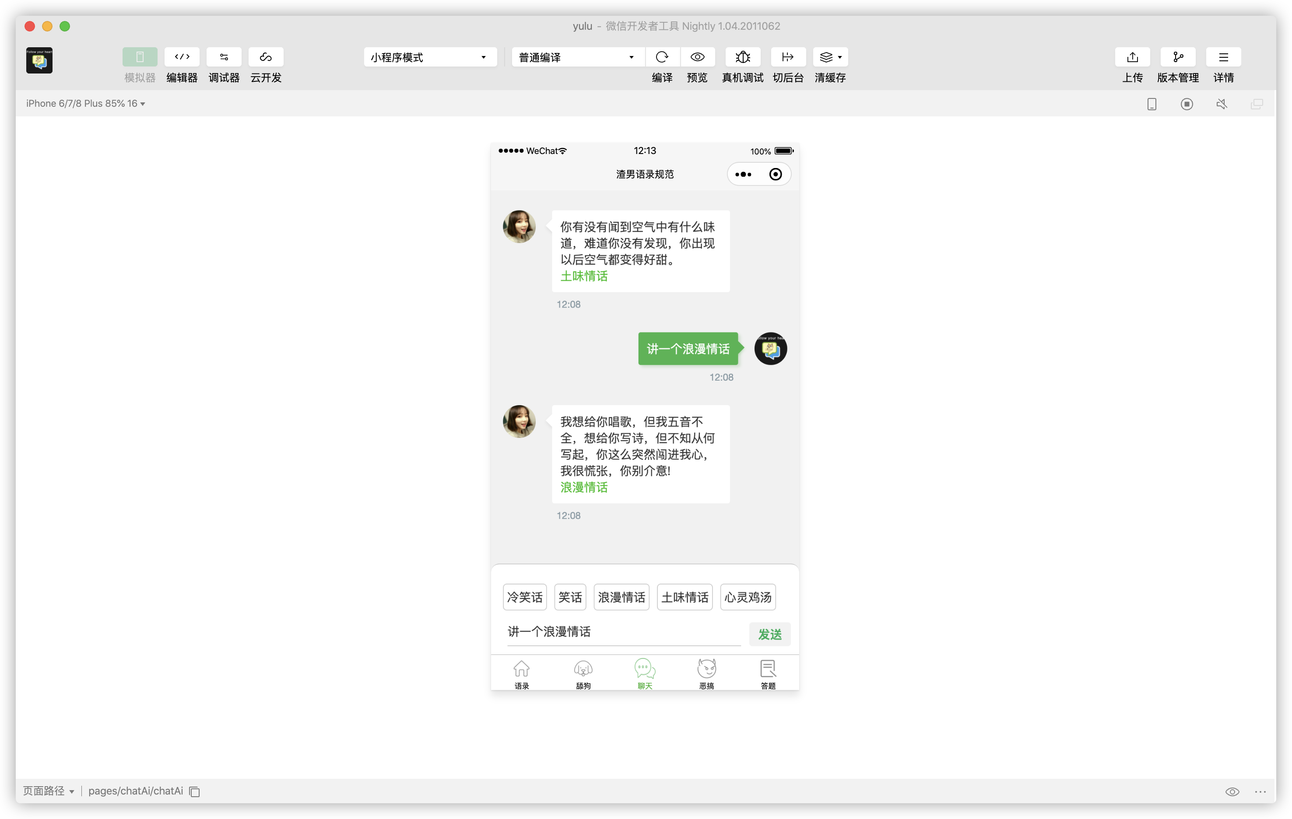
Task: Copy the page path chatAi
Action: tap(195, 791)
